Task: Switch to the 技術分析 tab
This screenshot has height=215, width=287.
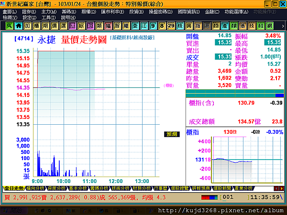Action: click(121, 188)
